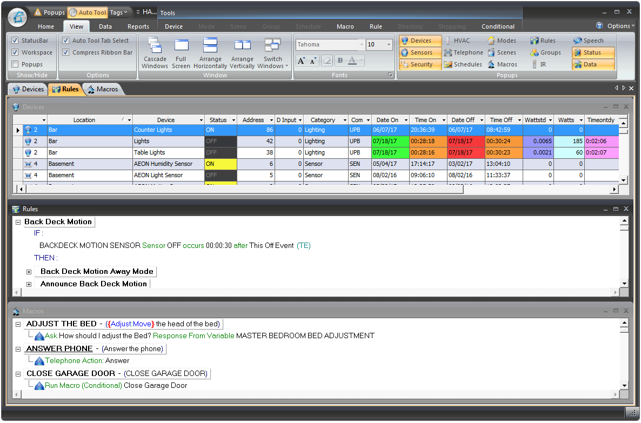Open the Device ribbon tab
This screenshot has width=641, height=423.
[173, 26]
